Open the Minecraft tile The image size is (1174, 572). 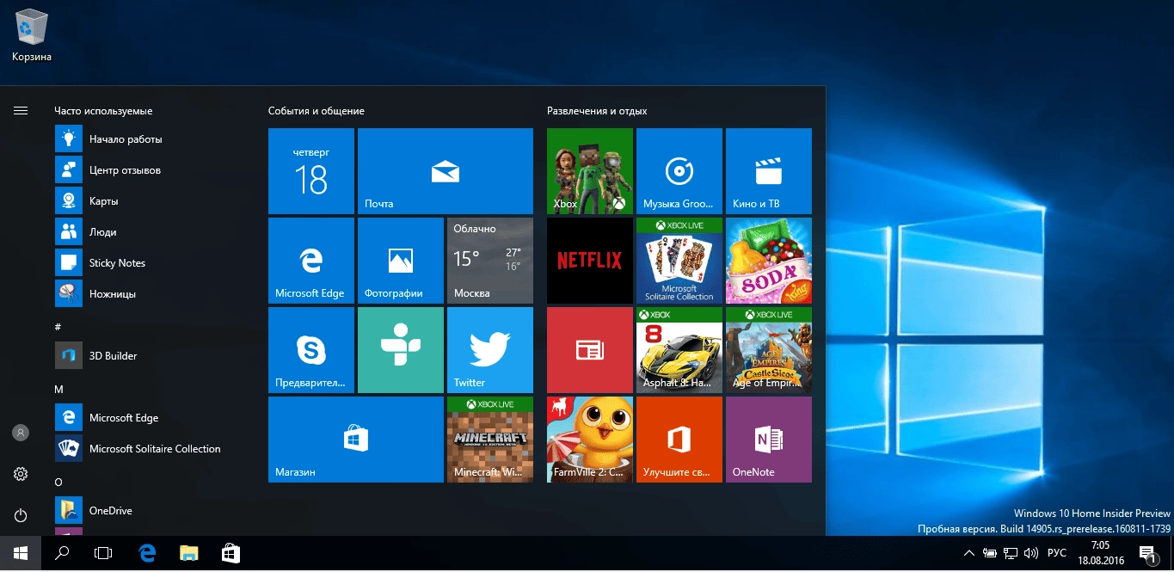pyautogui.click(x=490, y=440)
